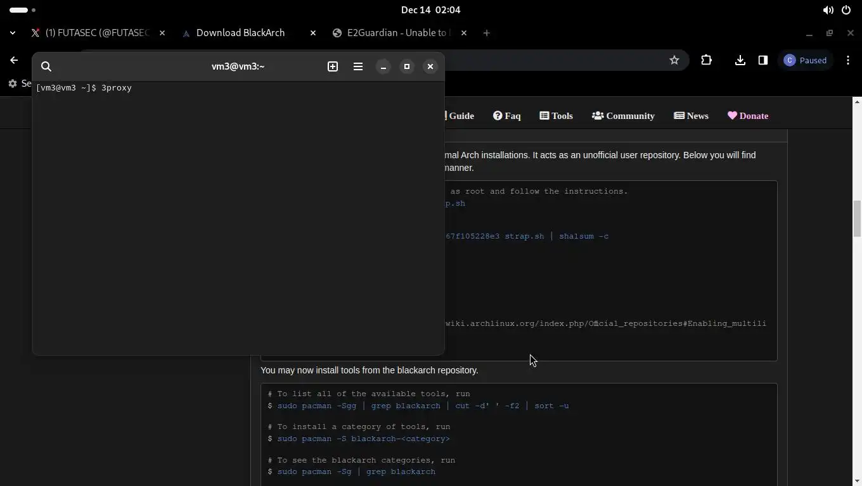The image size is (862, 486).
Task: Click the strap.sh sha1sum command line
Action: click(x=527, y=236)
